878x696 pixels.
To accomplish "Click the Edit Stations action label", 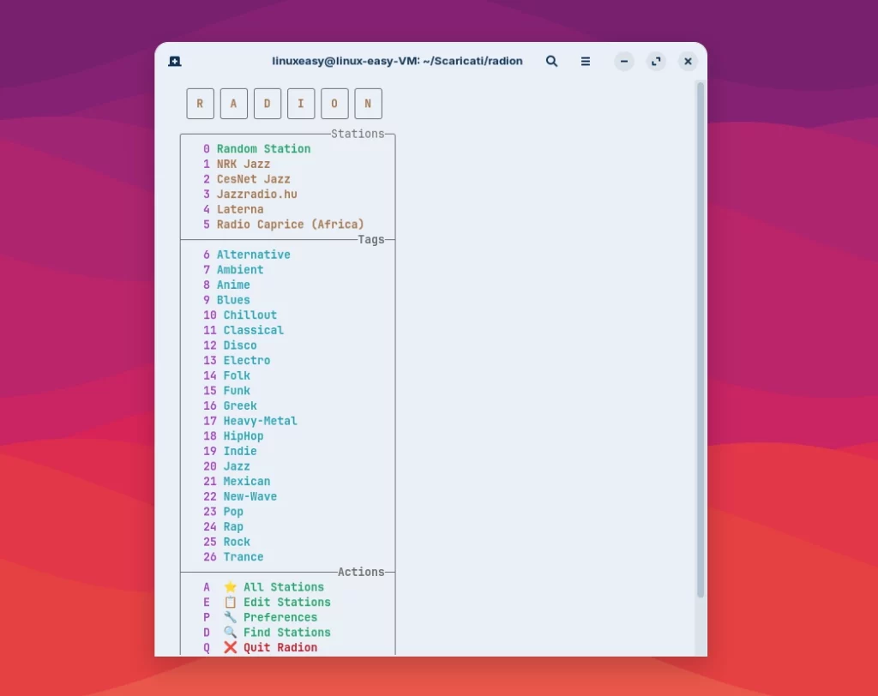I will [286, 603].
